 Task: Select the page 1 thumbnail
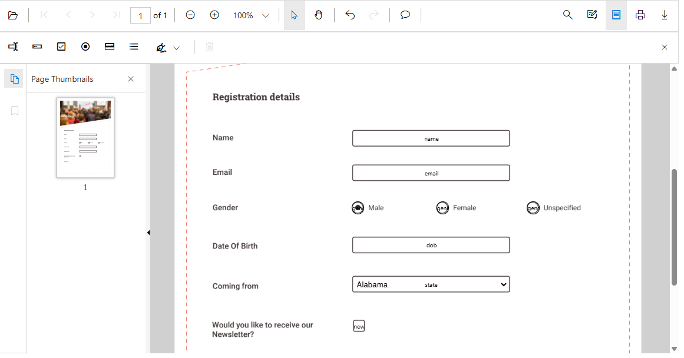click(x=85, y=137)
